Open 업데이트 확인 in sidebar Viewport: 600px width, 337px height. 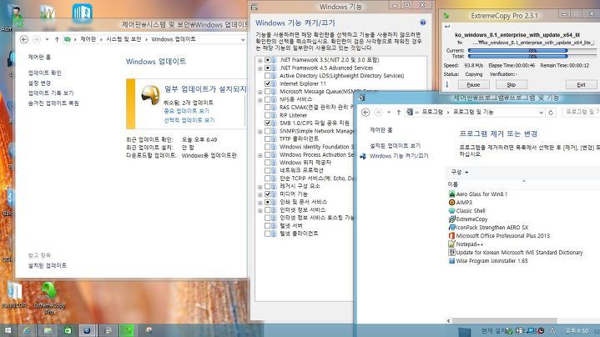[x=44, y=73]
